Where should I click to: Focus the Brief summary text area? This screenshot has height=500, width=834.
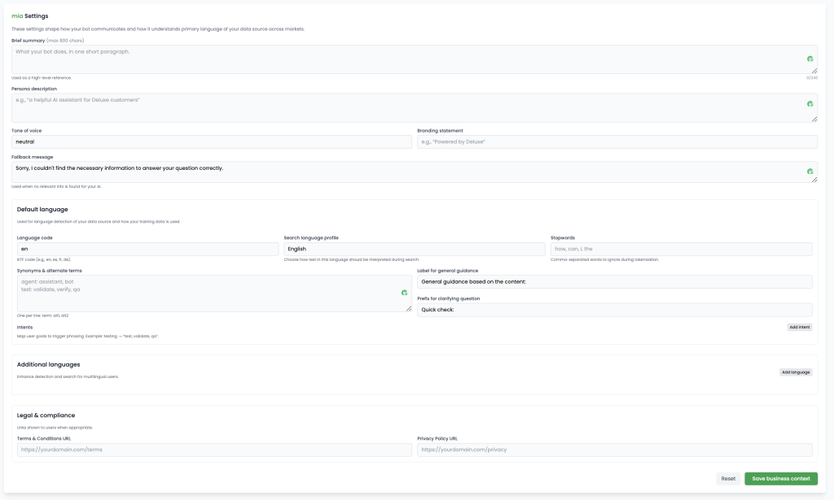pyautogui.click(x=415, y=59)
